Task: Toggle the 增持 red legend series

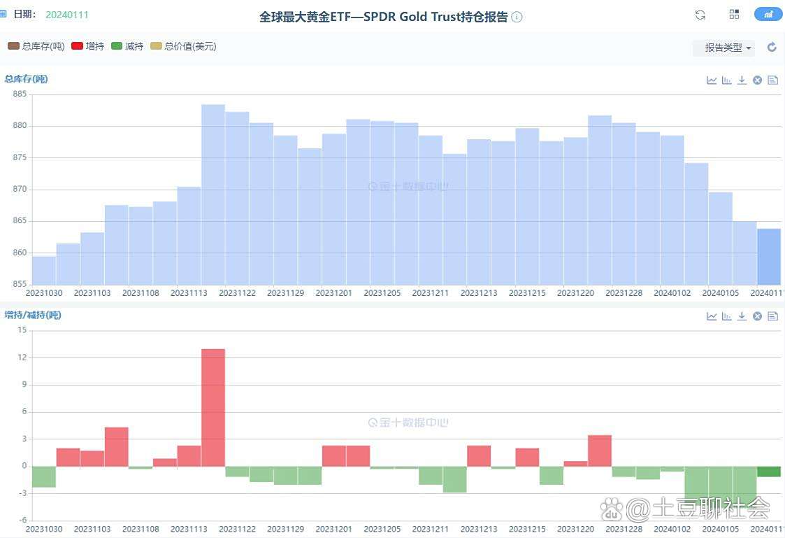Action: point(87,46)
